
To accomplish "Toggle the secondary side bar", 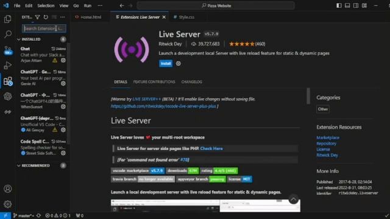I will click(x=356, y=5).
